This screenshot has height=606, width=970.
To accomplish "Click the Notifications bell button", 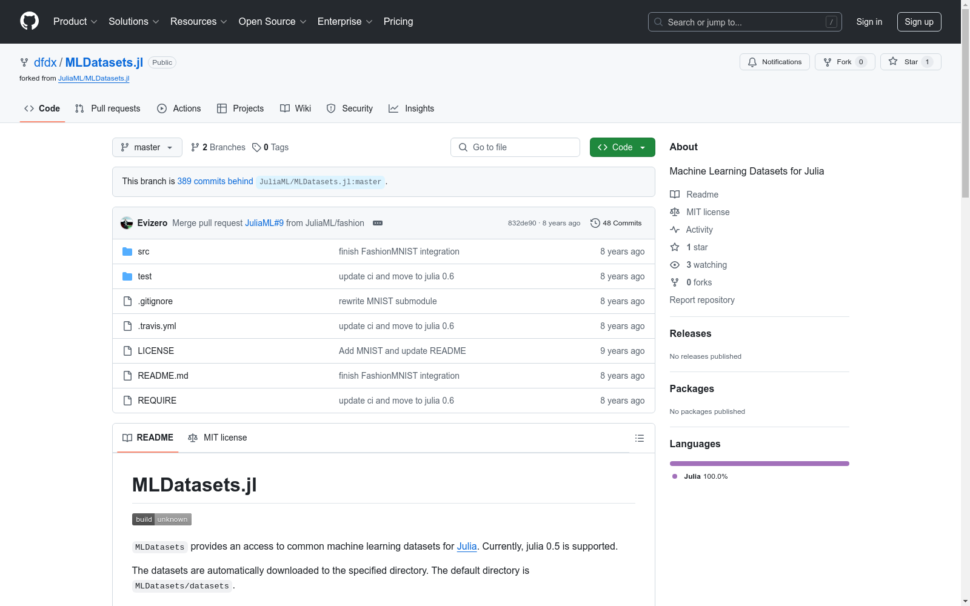I will pos(774,62).
